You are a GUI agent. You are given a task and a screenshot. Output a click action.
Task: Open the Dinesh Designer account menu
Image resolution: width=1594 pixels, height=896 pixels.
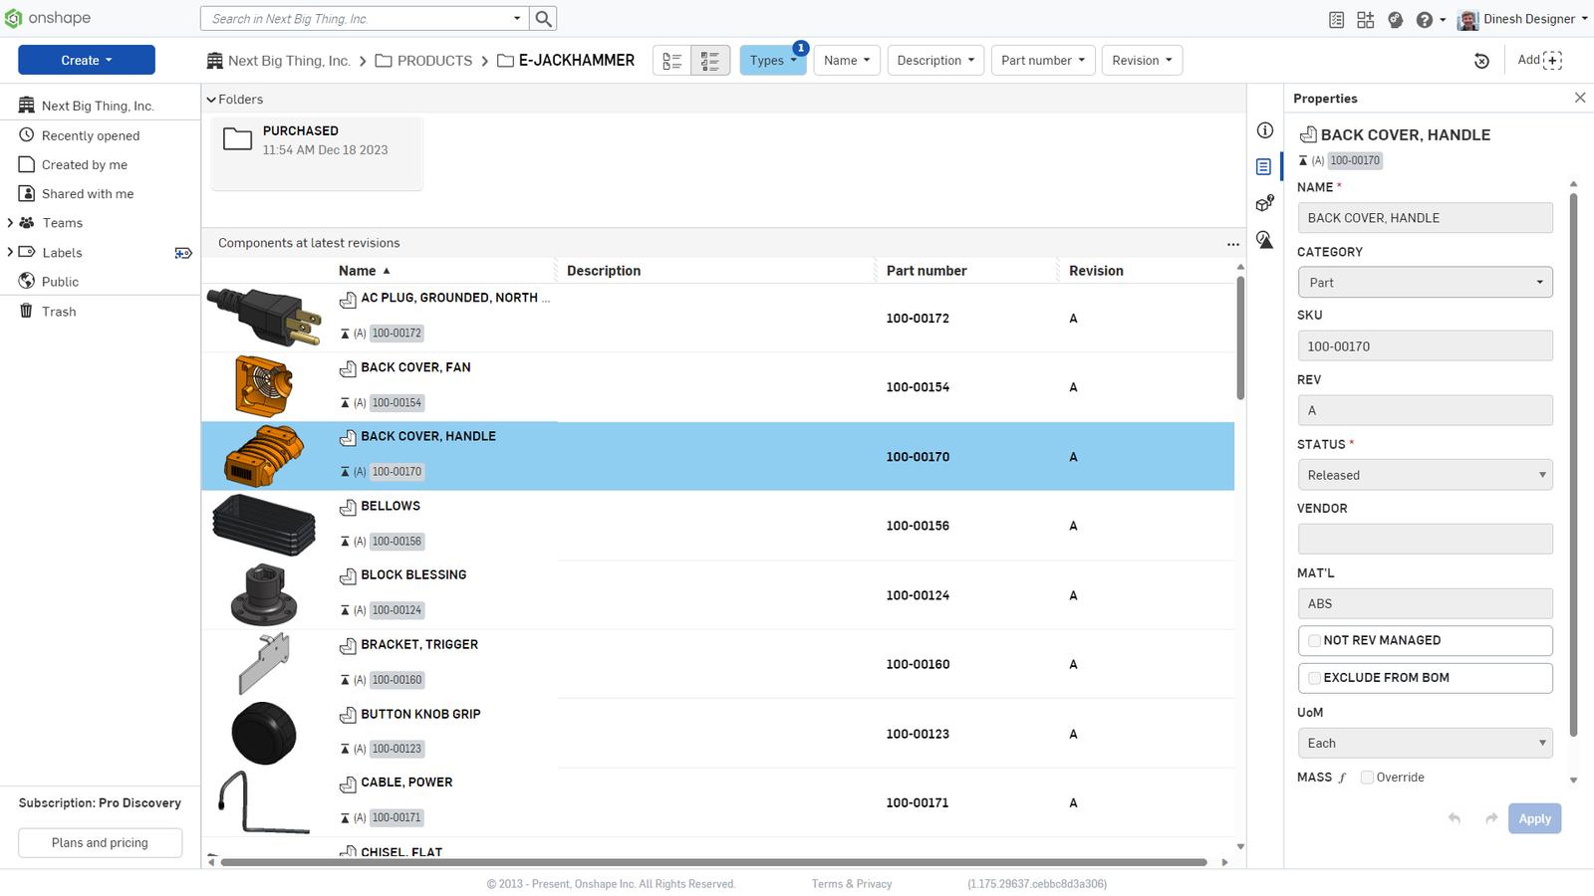tap(1523, 18)
